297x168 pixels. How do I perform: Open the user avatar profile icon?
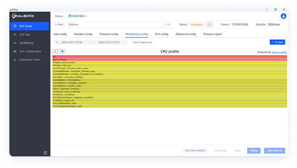point(283,16)
